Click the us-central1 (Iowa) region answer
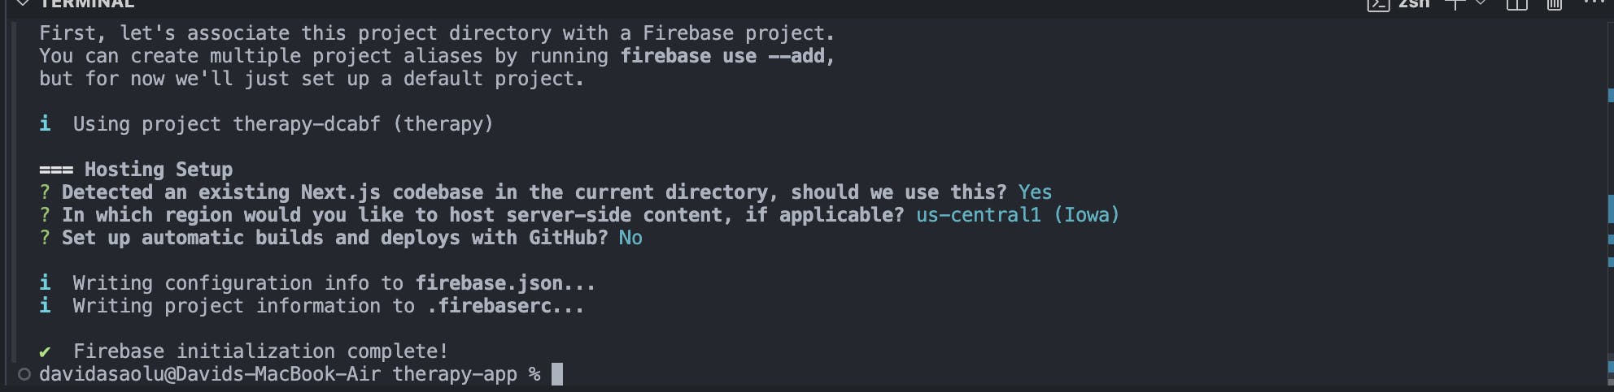Viewport: 1614px width, 392px height. pyautogui.click(x=1017, y=215)
